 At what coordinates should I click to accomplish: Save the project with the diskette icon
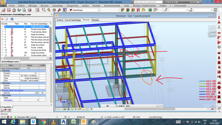pos(9,10)
